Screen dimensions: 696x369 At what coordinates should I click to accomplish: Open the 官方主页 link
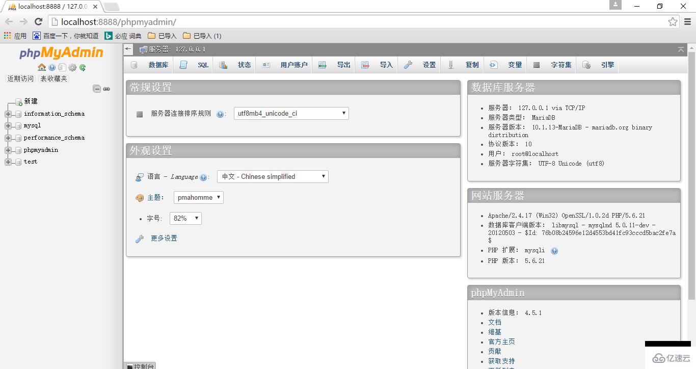[501, 341]
